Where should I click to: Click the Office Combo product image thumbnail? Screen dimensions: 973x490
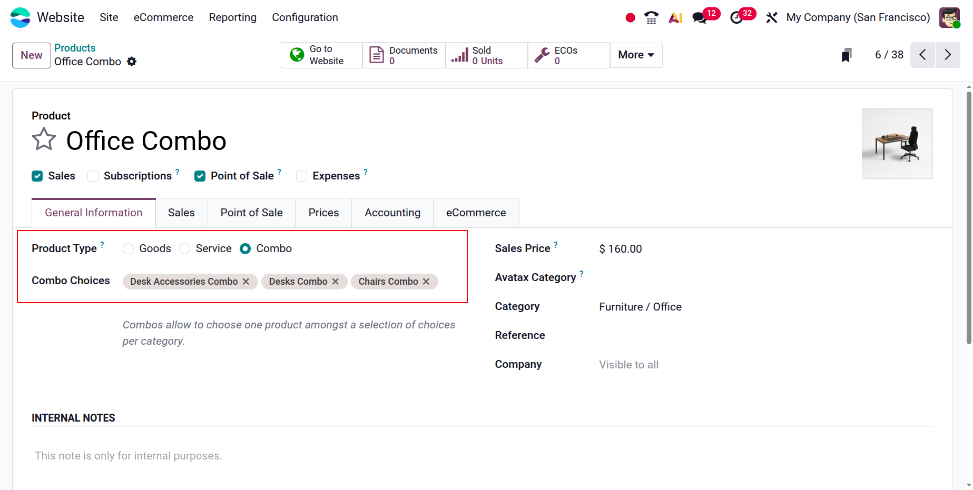coord(897,143)
